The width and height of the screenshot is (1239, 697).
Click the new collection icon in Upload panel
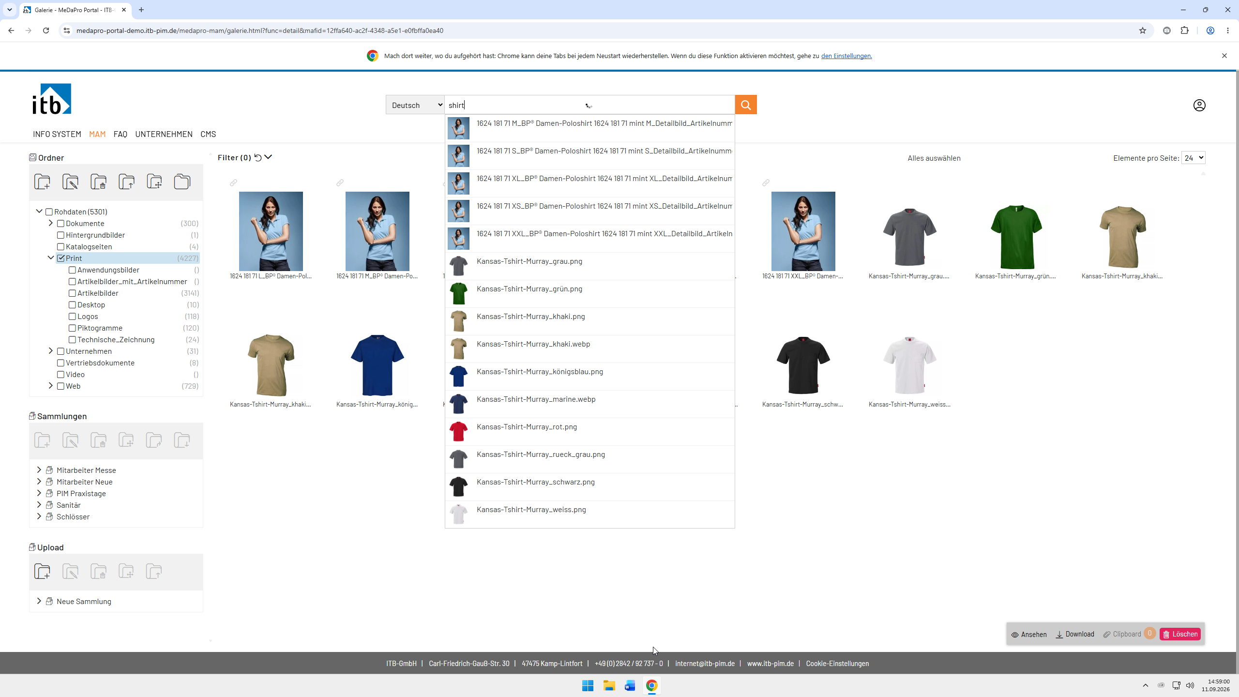(42, 572)
